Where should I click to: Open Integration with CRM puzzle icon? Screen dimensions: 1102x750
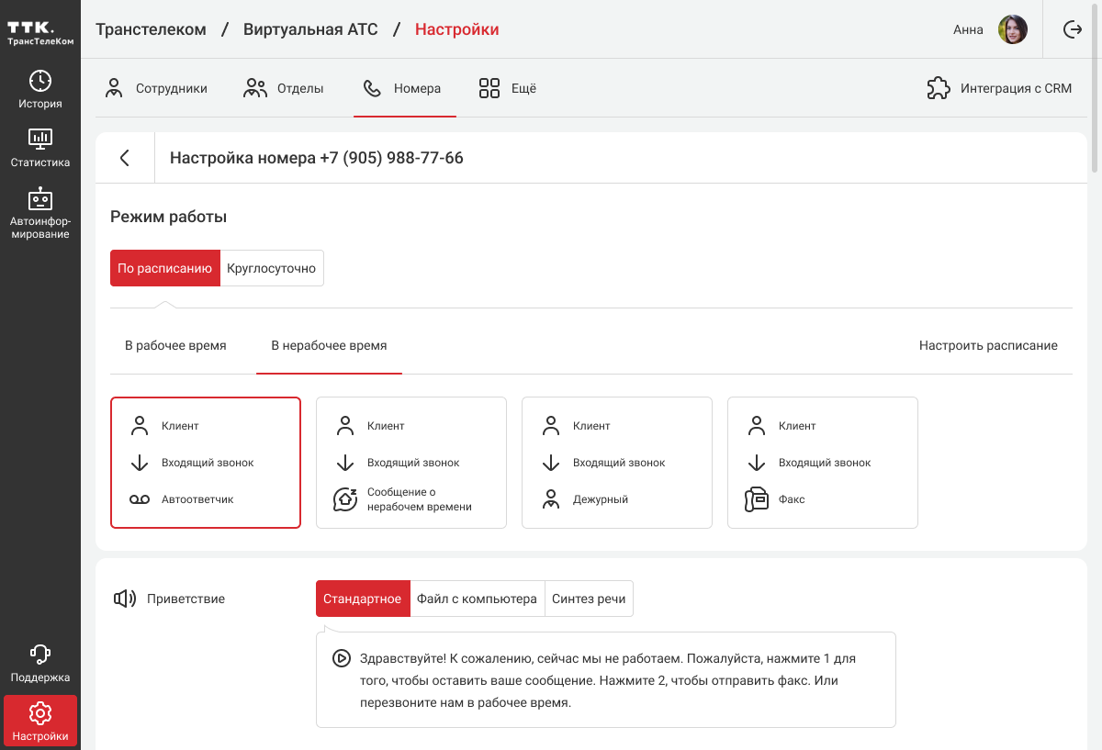(x=939, y=89)
